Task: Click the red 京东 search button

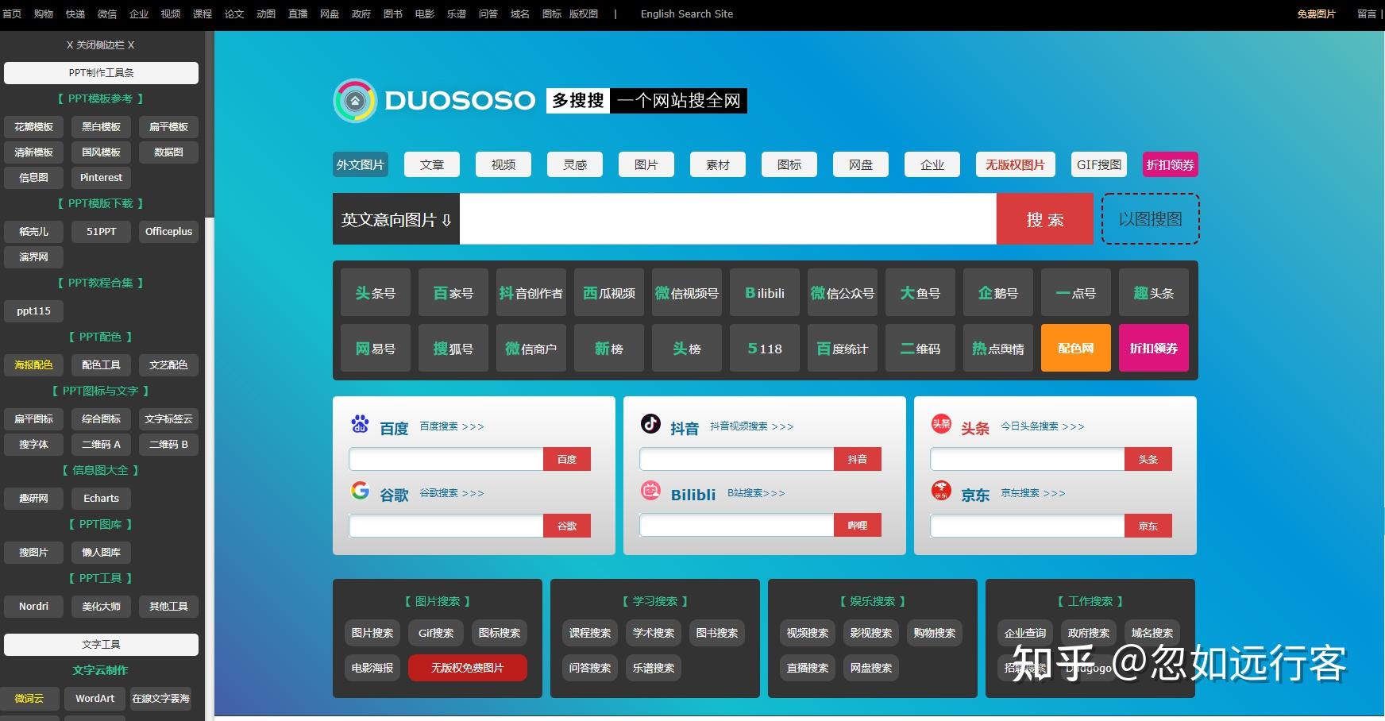Action: [x=1148, y=526]
